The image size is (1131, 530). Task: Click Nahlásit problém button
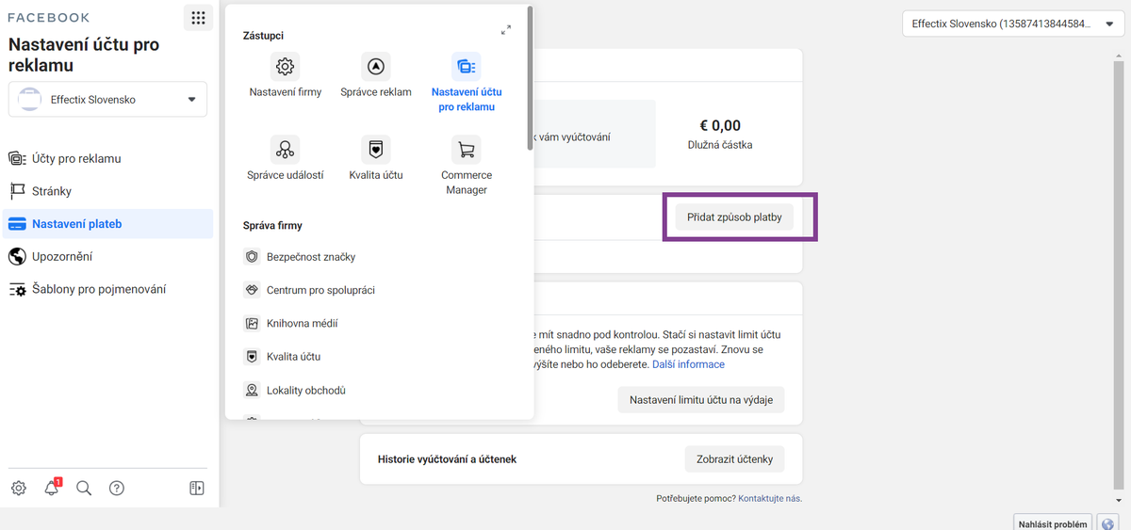1053,524
